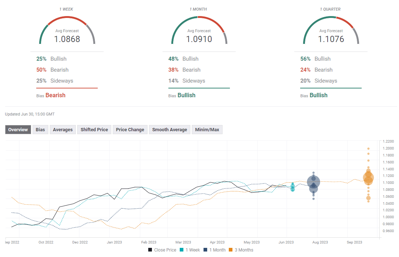The image size is (399, 257).
Task: Click the topmost orange dot near 1.2000
Action: point(368,148)
